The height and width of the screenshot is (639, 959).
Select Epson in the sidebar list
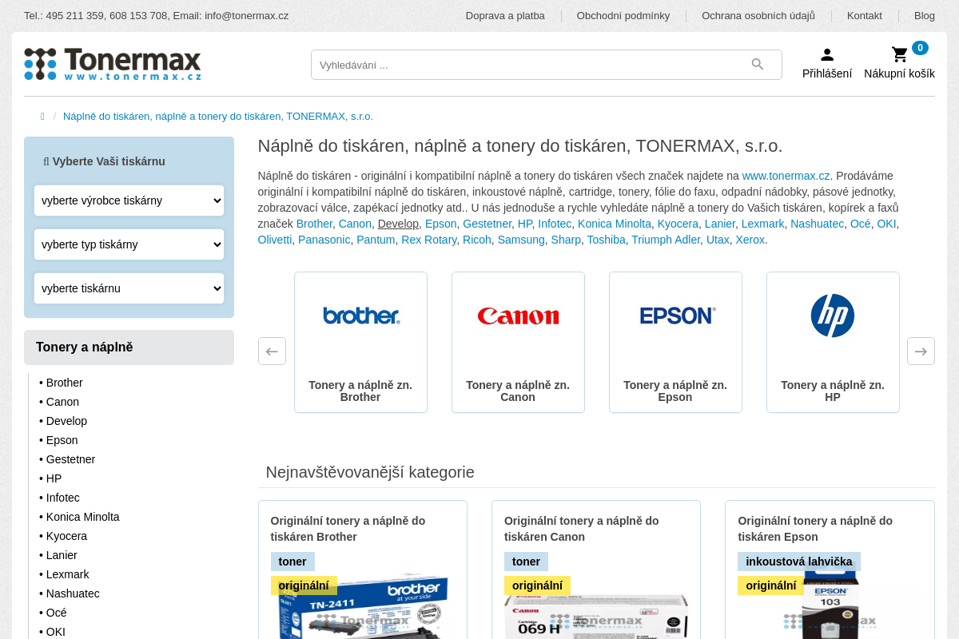tap(62, 440)
